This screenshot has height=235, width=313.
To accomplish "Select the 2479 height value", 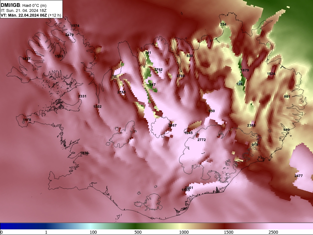I will pyautogui.click(x=69, y=35).
